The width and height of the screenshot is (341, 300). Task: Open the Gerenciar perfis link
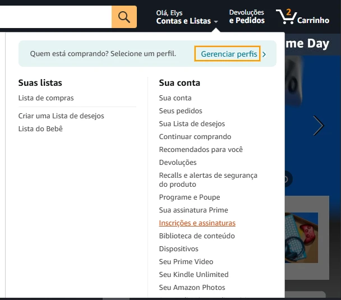click(x=229, y=54)
